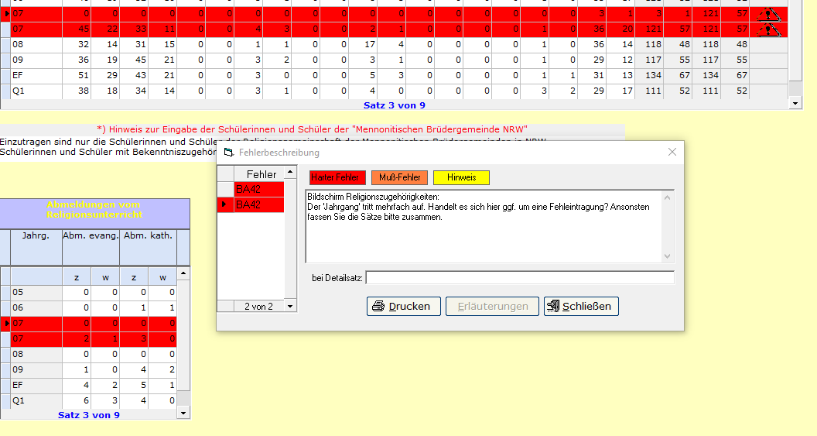The image size is (817, 436).
Task: Close the Fehlerbeschreibung dialog with the X
Action: point(672,153)
